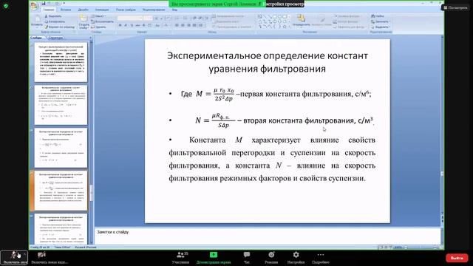Open the font size combo box
Screen dimensions: 473x266
click(x=148, y=18)
